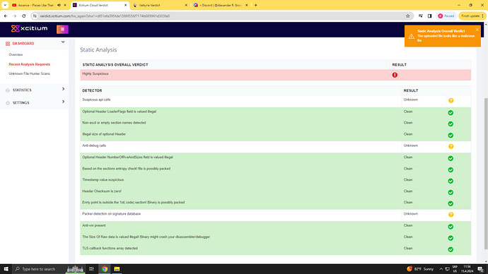Click the Unknown icon for Packer detection row
Image resolution: width=488 pixels, height=274 pixels.
(451, 215)
